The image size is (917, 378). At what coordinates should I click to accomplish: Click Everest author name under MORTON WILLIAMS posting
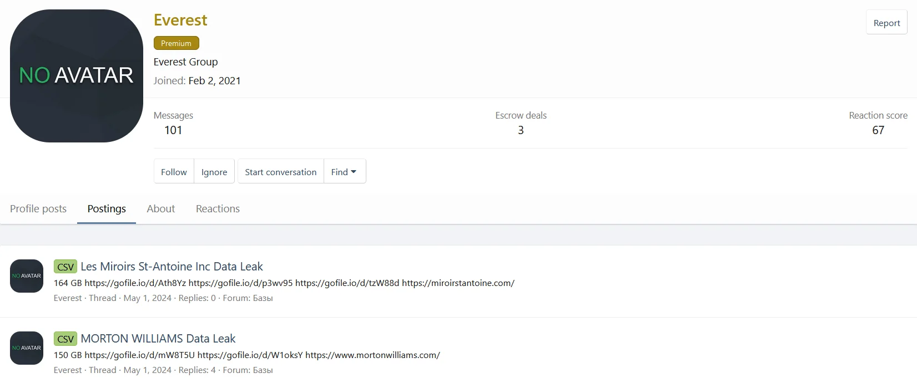click(x=68, y=370)
